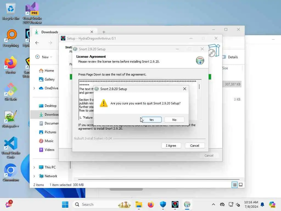Image resolution: width=281 pixels, height=211 pixels.
Task: Open the muted volume tray icon
Action: coord(238,204)
